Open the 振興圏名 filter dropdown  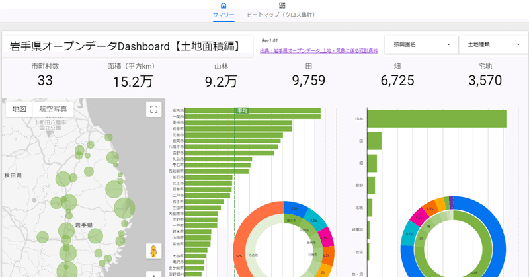(x=421, y=44)
